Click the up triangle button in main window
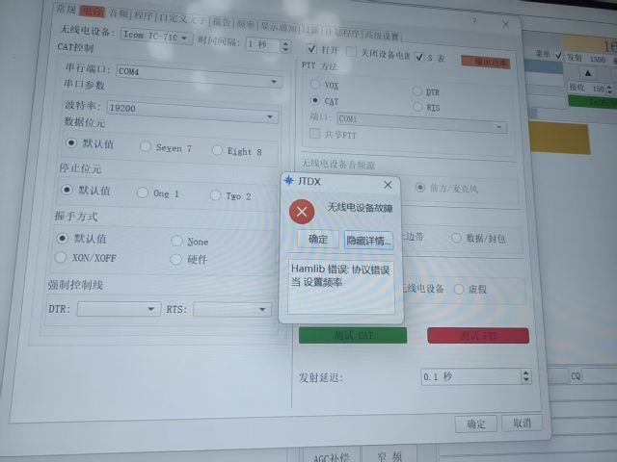The width and height of the screenshot is (617, 462). pos(588,73)
